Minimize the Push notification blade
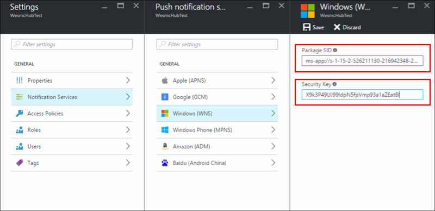 (250, 8)
